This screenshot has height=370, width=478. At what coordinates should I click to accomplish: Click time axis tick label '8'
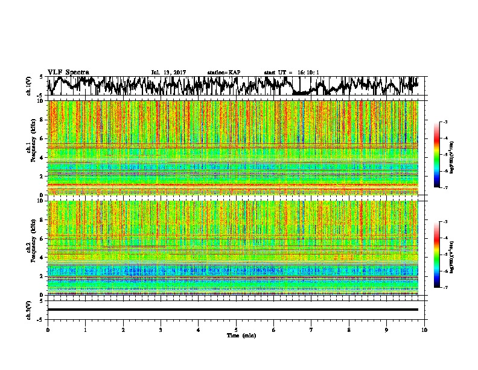point(349,330)
